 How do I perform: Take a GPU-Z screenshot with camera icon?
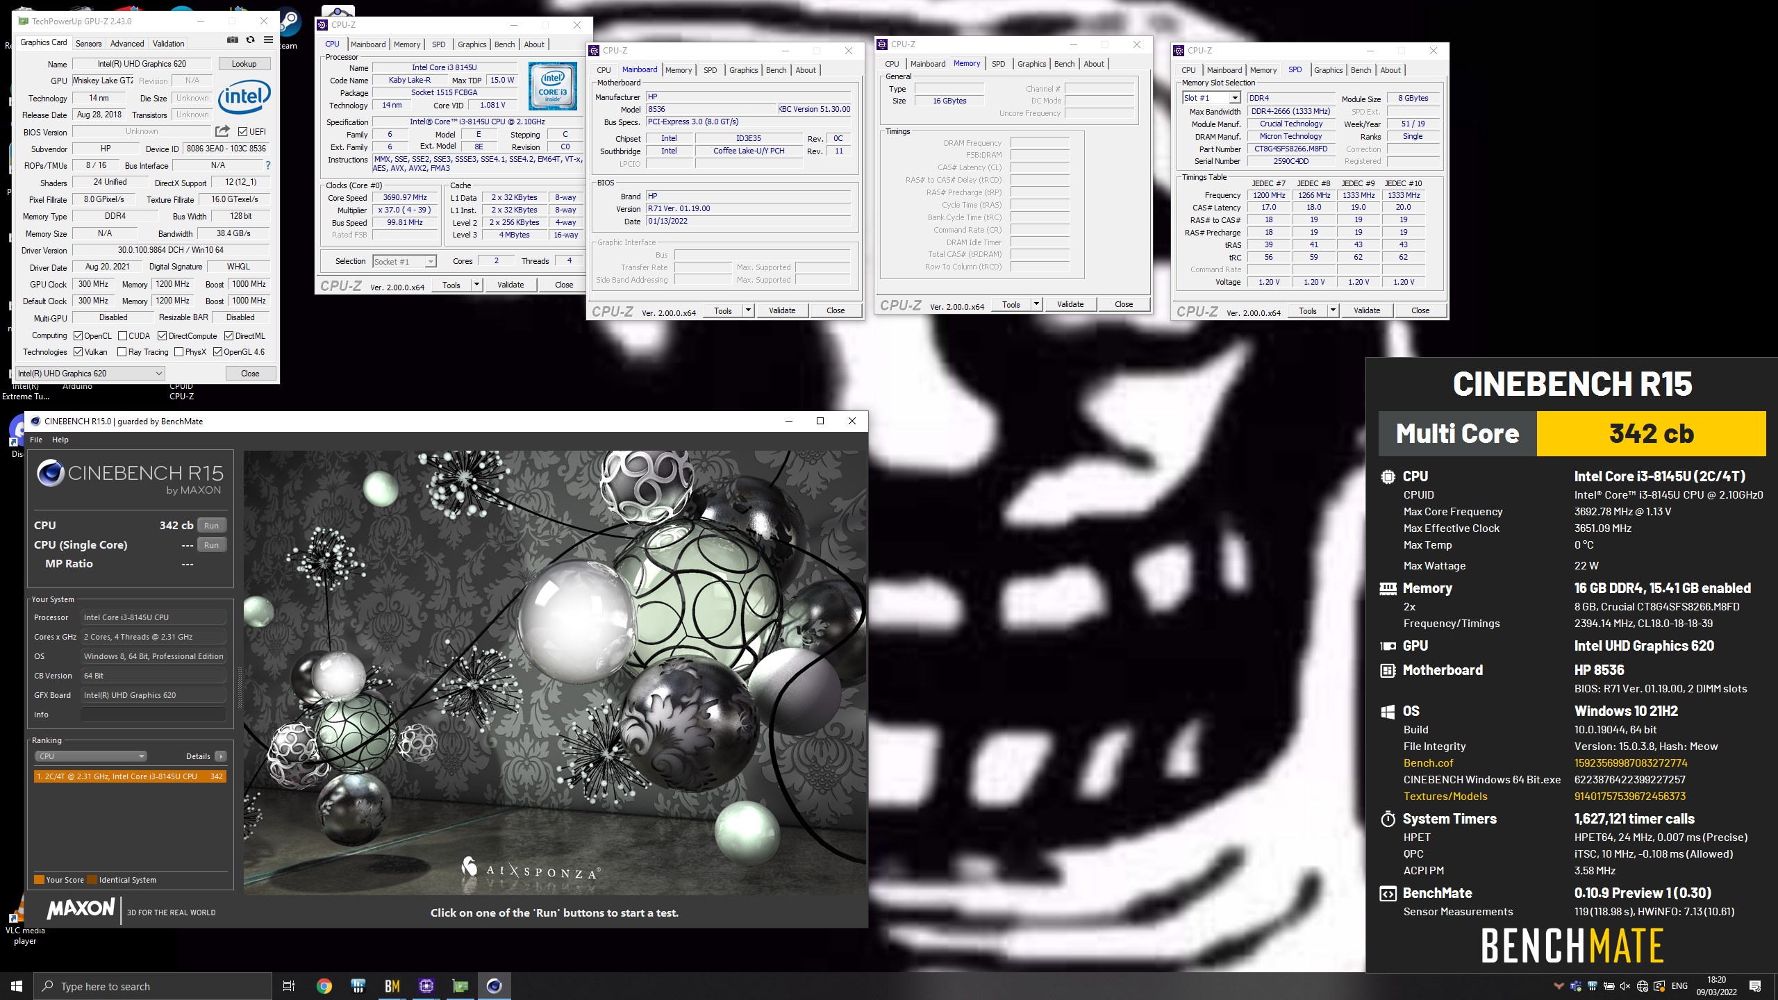[x=233, y=40]
